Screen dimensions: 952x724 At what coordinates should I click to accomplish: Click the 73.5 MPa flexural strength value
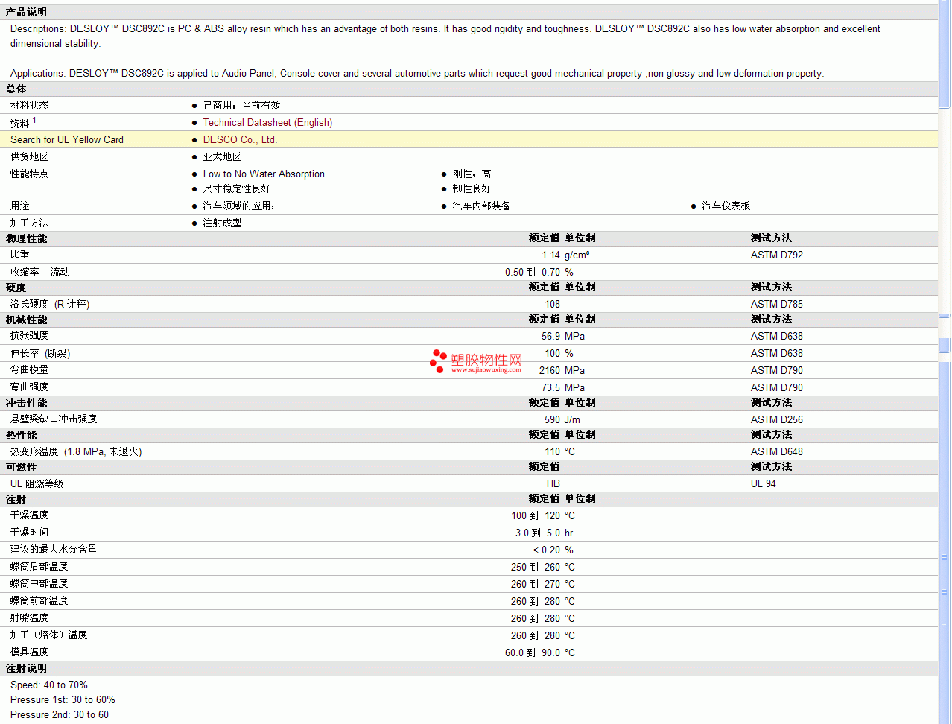pyautogui.click(x=563, y=388)
